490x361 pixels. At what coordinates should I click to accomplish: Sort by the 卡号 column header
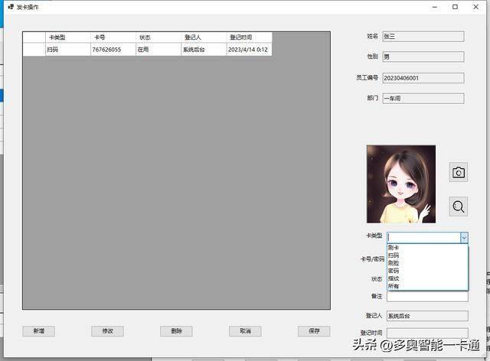point(113,37)
